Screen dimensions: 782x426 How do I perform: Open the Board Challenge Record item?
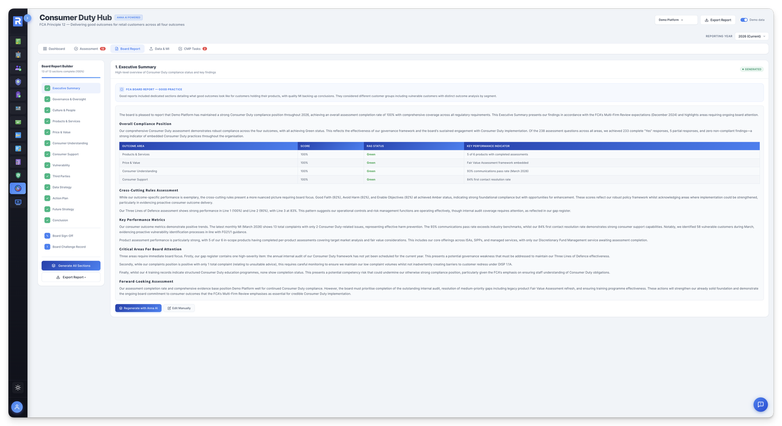(71, 247)
